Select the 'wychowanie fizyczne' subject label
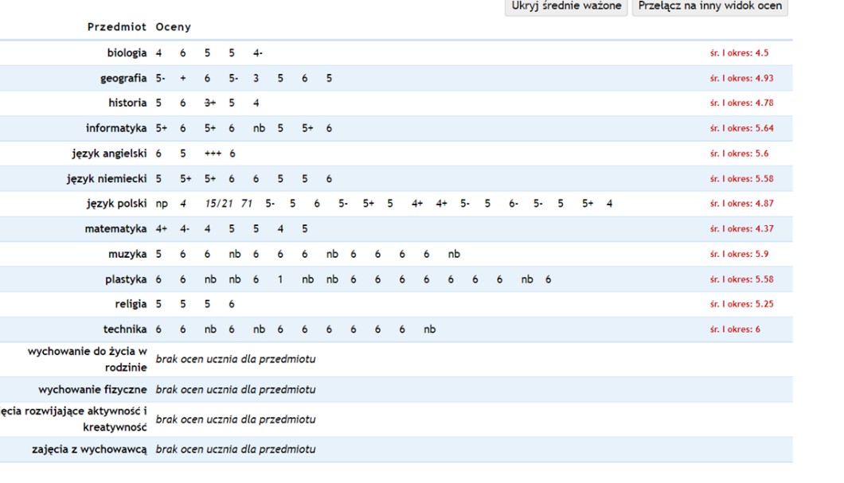This screenshot has height=483, width=844. (x=92, y=390)
